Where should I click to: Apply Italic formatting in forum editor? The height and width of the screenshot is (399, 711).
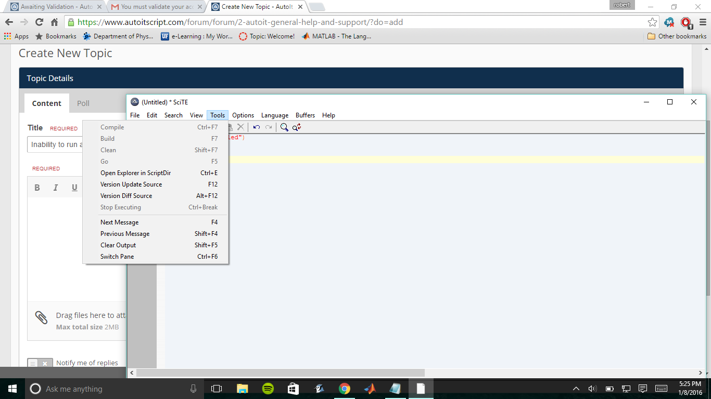coord(56,188)
